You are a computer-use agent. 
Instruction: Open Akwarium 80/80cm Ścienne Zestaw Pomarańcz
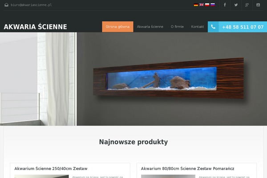pyautogui.click(x=187, y=169)
